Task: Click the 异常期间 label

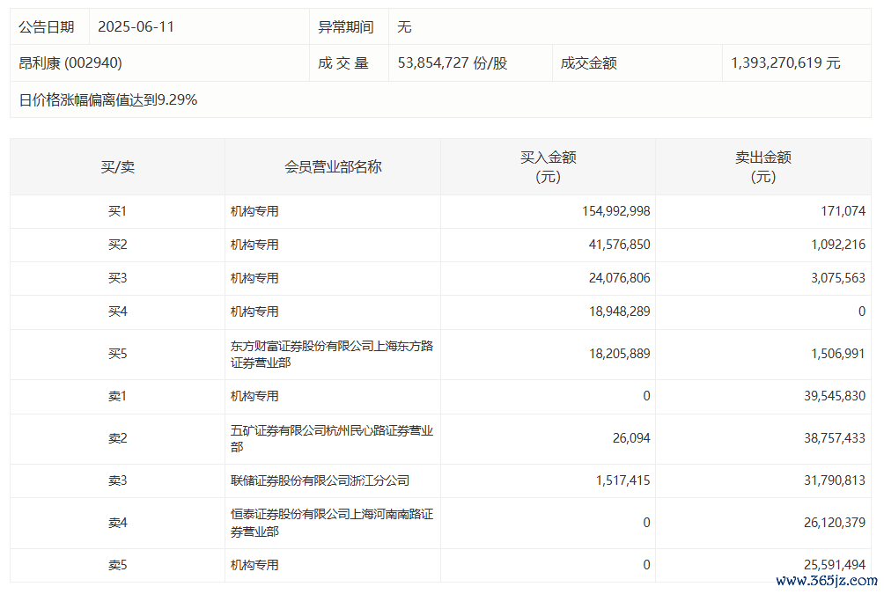Action: [346, 27]
